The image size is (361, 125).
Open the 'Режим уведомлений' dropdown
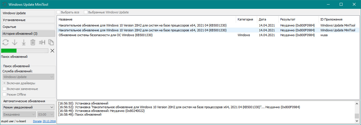tap(28, 107)
